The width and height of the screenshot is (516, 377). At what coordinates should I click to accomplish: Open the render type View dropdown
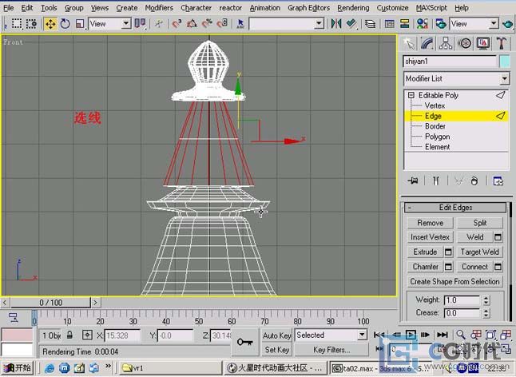pos(474,24)
